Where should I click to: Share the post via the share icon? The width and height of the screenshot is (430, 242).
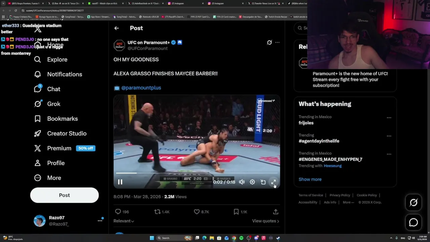[x=275, y=212]
